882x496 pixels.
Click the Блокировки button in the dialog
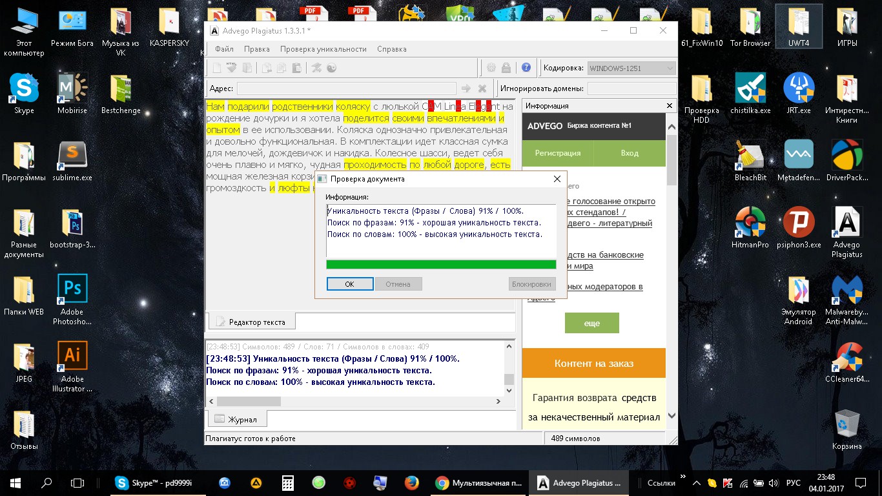tap(532, 284)
